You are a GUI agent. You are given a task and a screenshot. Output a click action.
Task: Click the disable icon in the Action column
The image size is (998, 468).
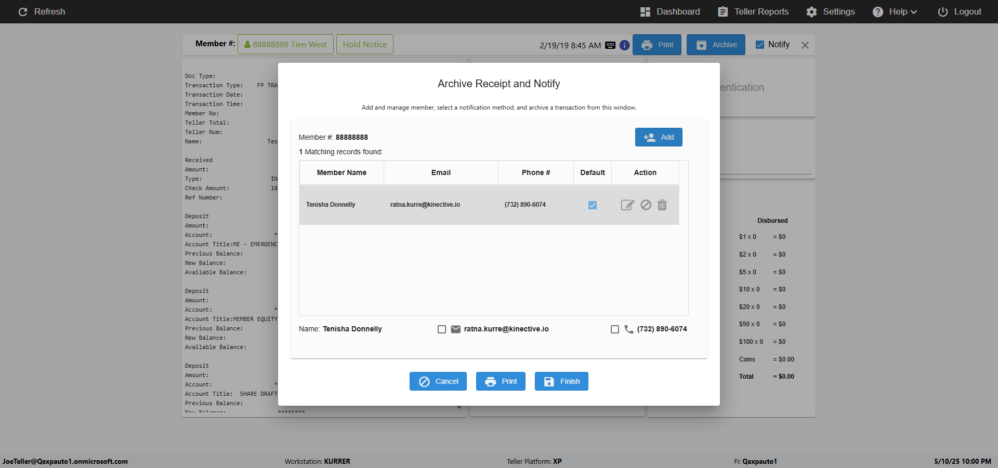click(x=646, y=205)
